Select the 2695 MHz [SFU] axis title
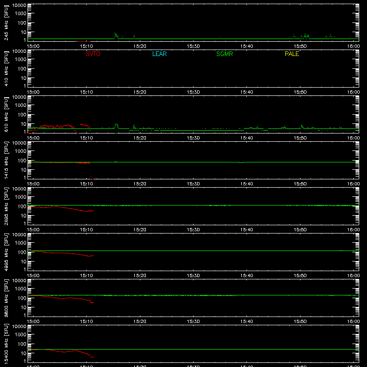This screenshot has height=367, width=367. tap(6, 206)
